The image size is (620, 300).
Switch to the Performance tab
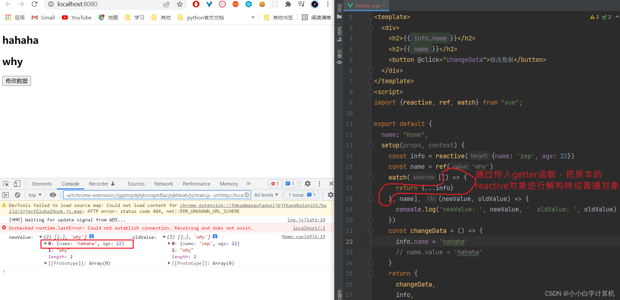point(196,184)
